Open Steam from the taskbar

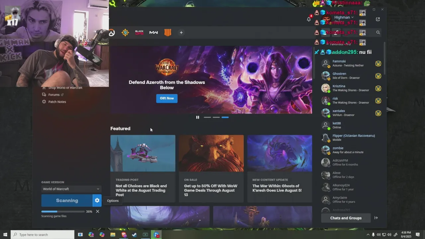(134, 235)
